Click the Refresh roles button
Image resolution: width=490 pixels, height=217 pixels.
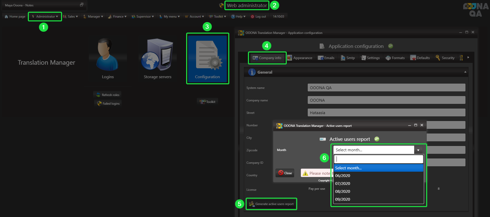(x=108, y=95)
